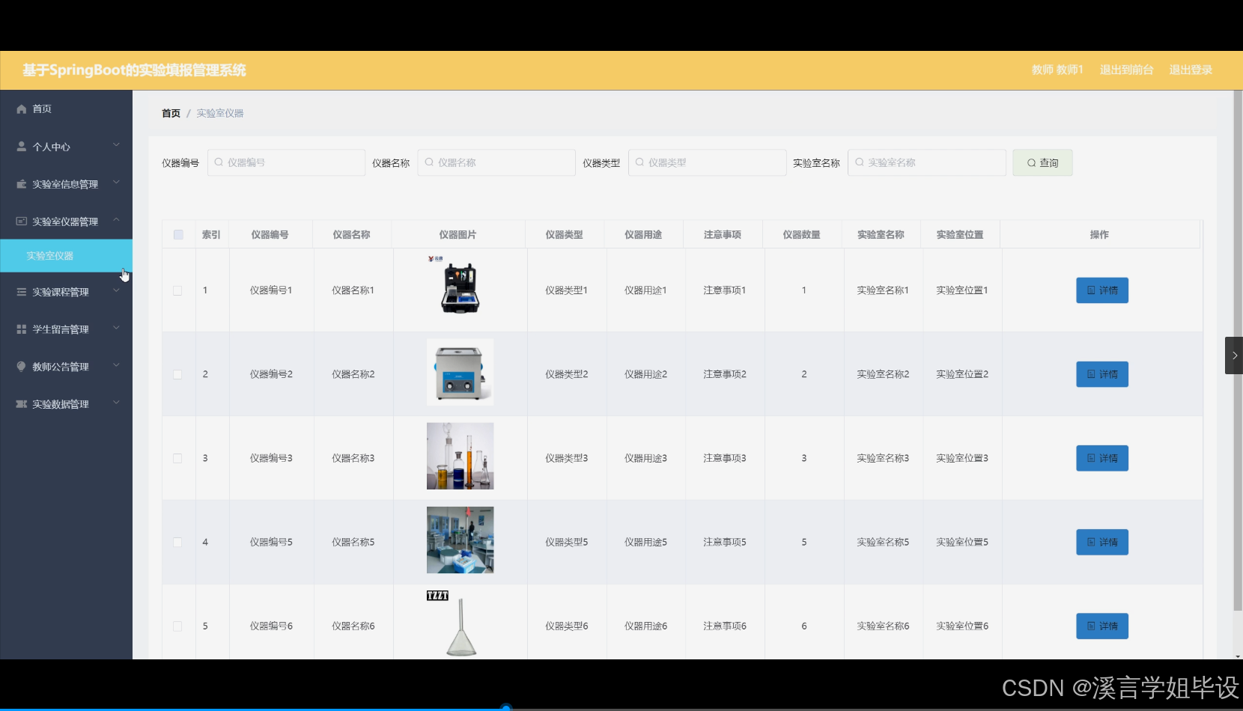This screenshot has height=711, width=1243.
Task: Open 首页 in the sidebar menu
Action: click(x=66, y=109)
